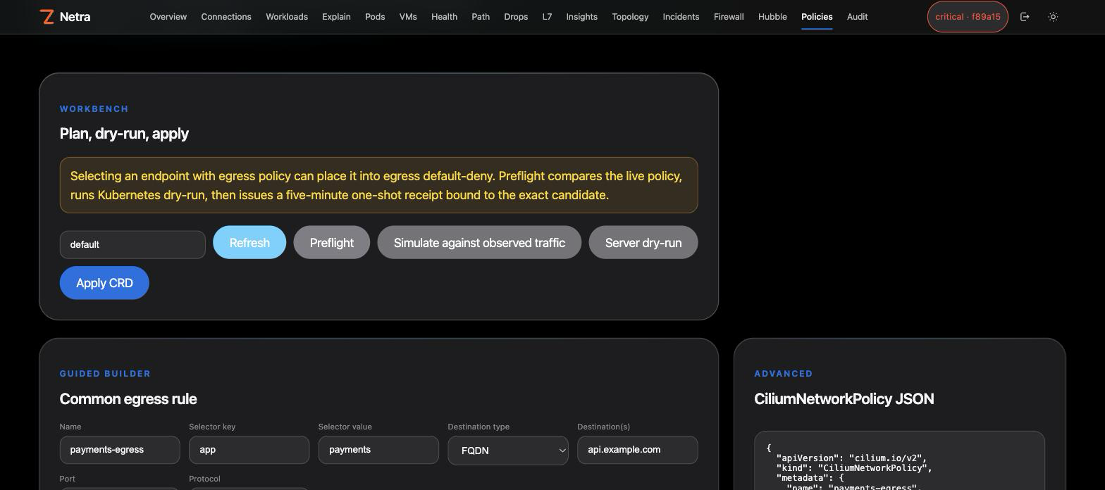
Task: Open the Connections tab
Action: click(x=226, y=17)
